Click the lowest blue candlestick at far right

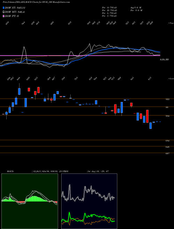150,126
